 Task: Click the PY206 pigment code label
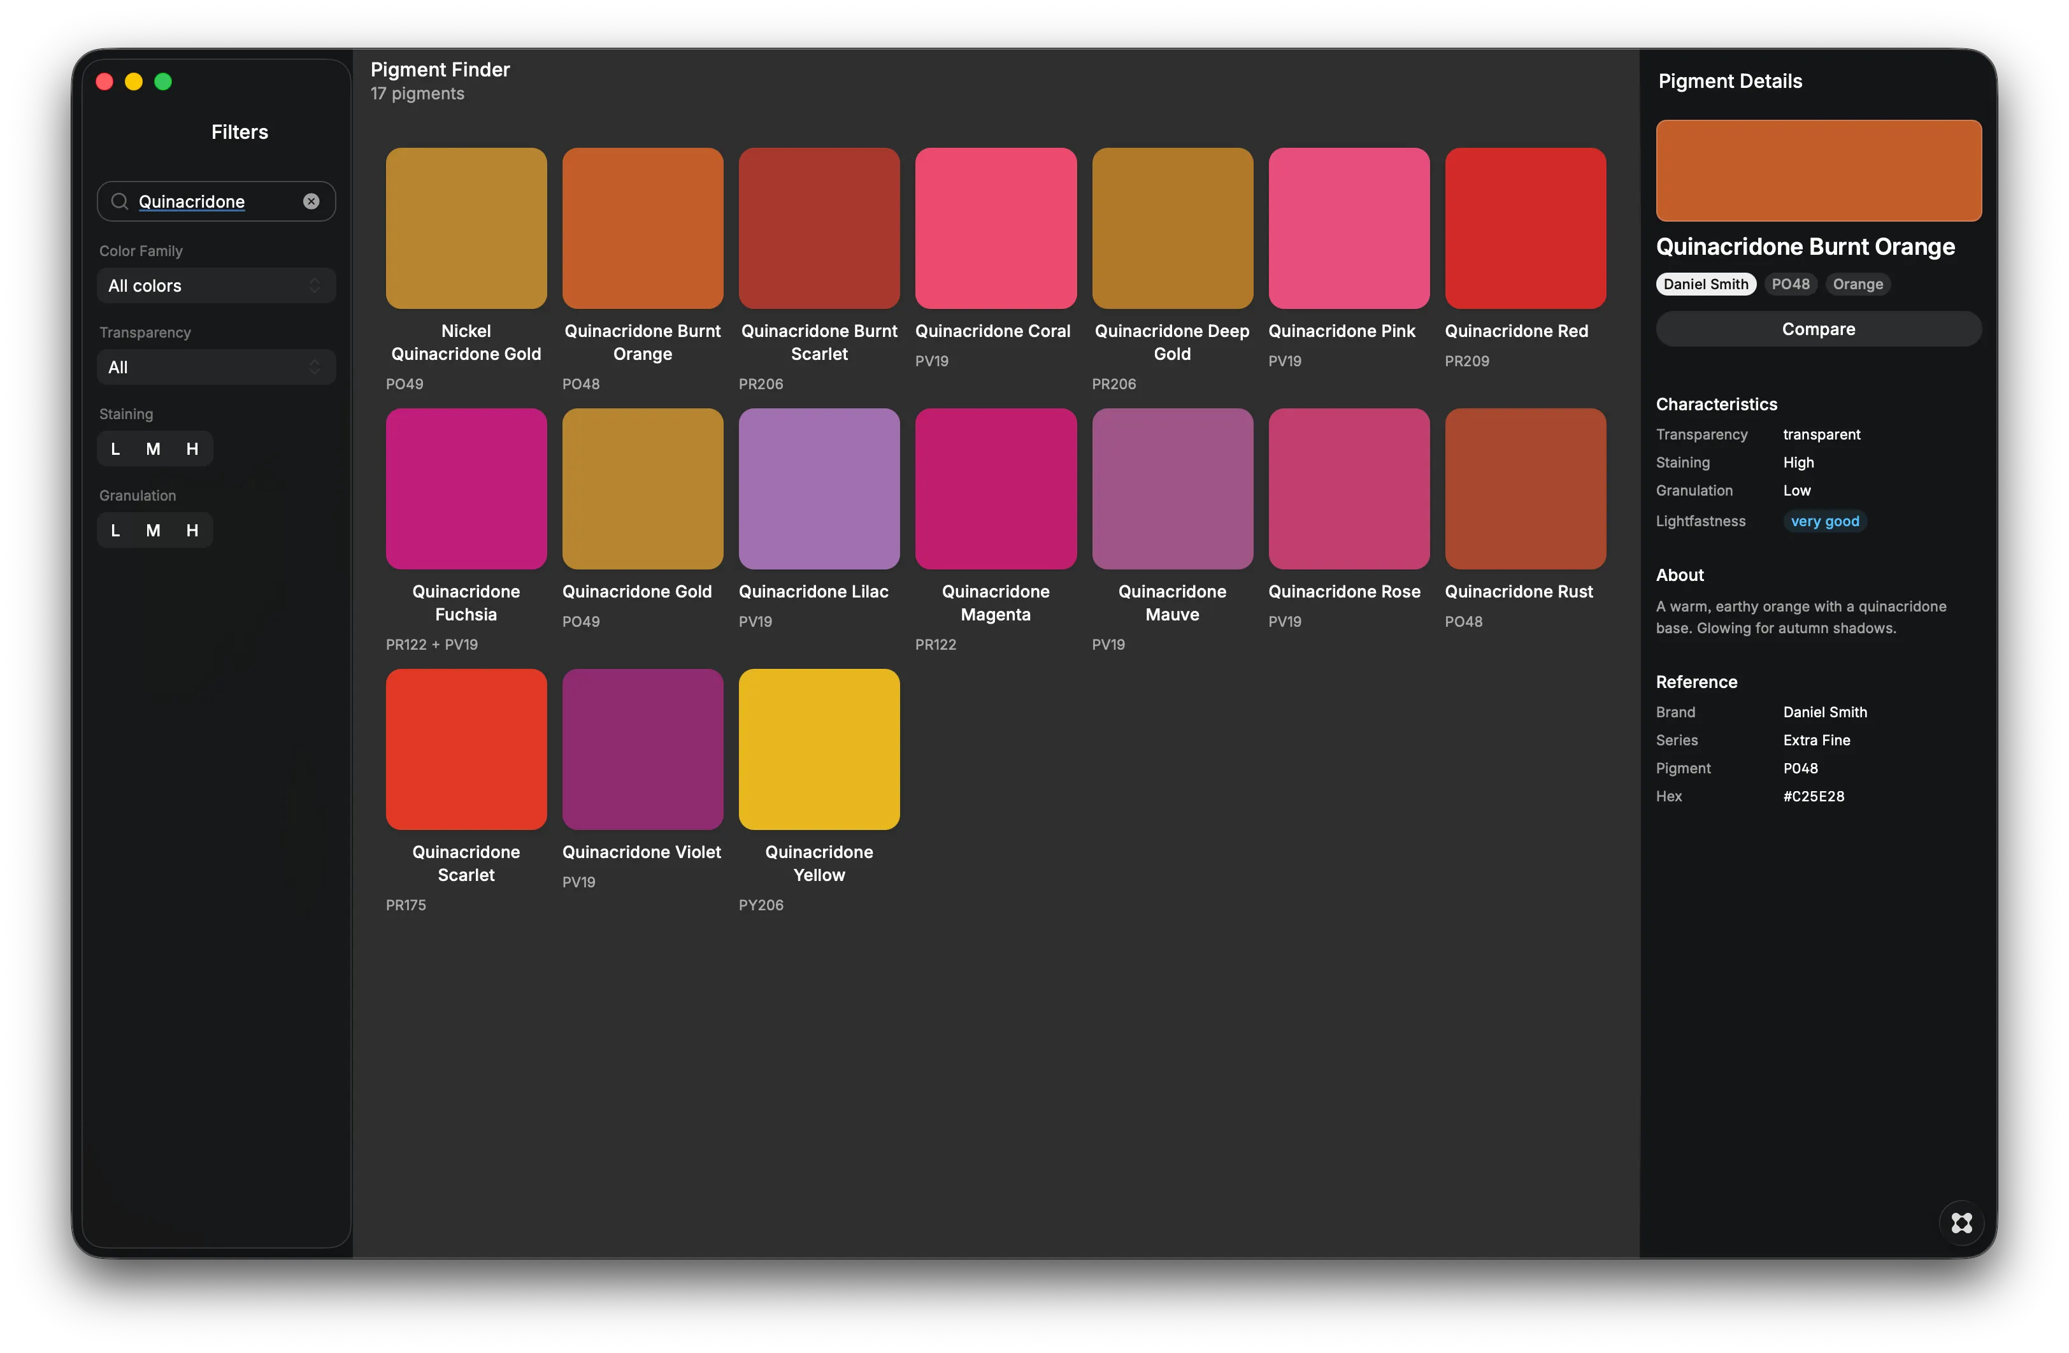click(x=761, y=905)
